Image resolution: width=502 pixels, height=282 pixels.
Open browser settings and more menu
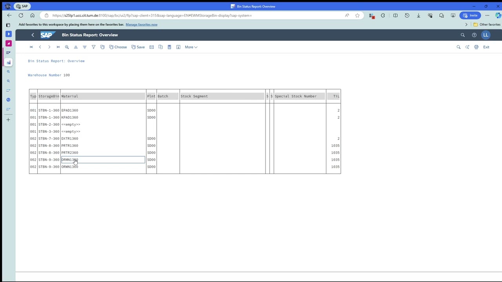tap(487, 15)
